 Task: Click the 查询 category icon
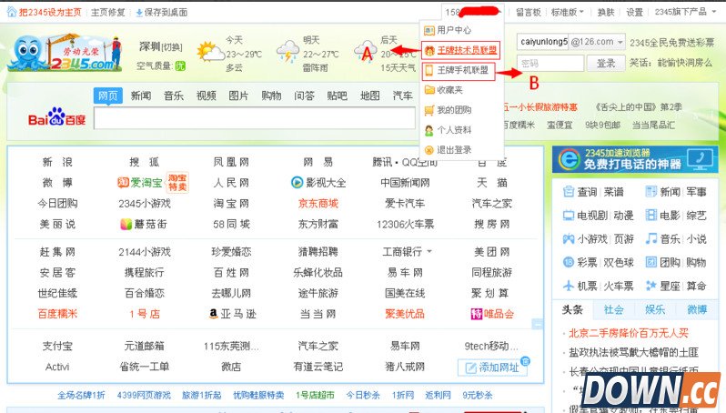pyautogui.click(x=569, y=192)
